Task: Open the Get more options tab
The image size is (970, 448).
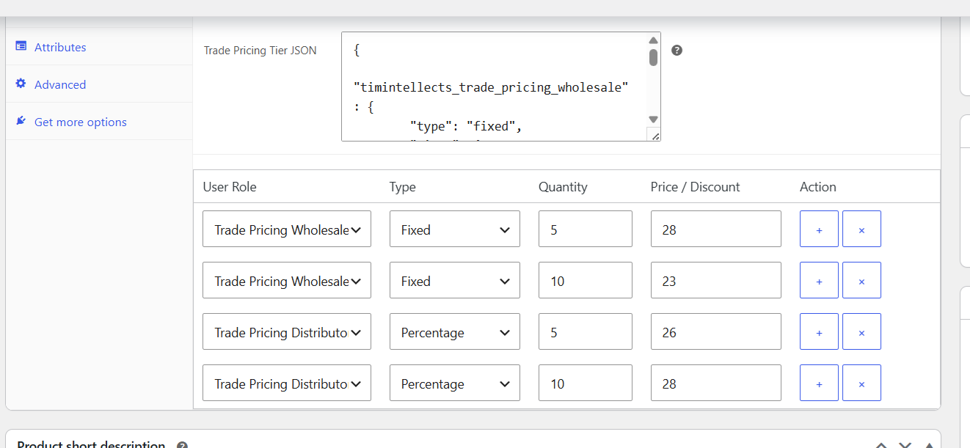Action: click(81, 122)
